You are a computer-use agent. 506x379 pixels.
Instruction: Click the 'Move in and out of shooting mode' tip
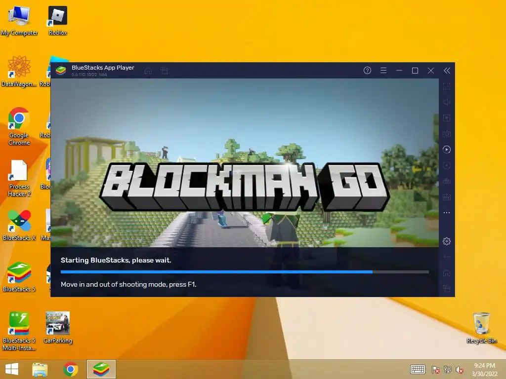pyautogui.click(x=128, y=284)
